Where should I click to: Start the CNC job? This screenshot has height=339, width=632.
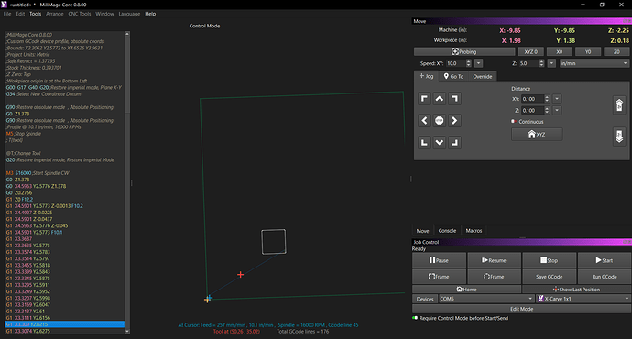pyautogui.click(x=605, y=260)
